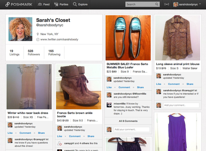Share the winter white dress listing
This screenshot has width=206, height=151.
41,133
